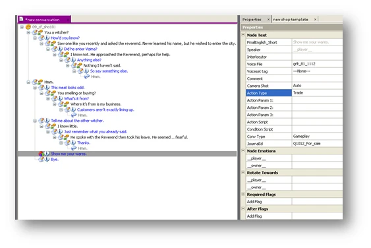Collapse the After Flags section
This screenshot has width=371, height=248.
[243, 208]
